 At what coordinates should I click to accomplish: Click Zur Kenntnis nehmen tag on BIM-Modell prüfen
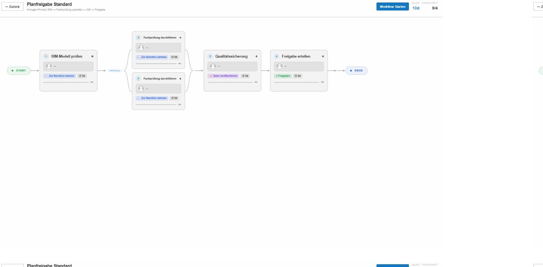point(60,76)
